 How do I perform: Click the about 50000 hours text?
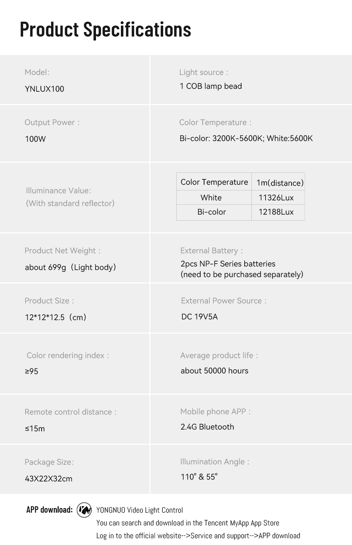pyautogui.click(x=214, y=371)
